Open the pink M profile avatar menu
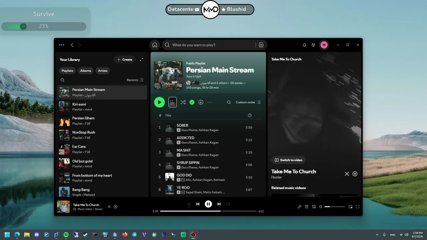The height and width of the screenshot is (240, 427). [324, 45]
